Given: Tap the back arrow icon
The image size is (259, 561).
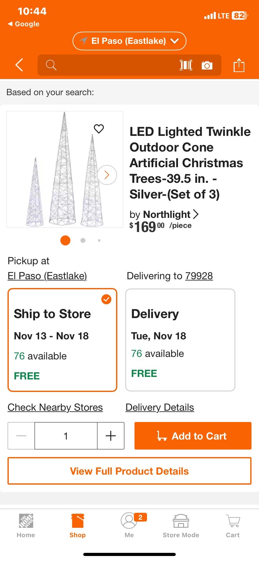Looking at the screenshot, I should pos(19,65).
